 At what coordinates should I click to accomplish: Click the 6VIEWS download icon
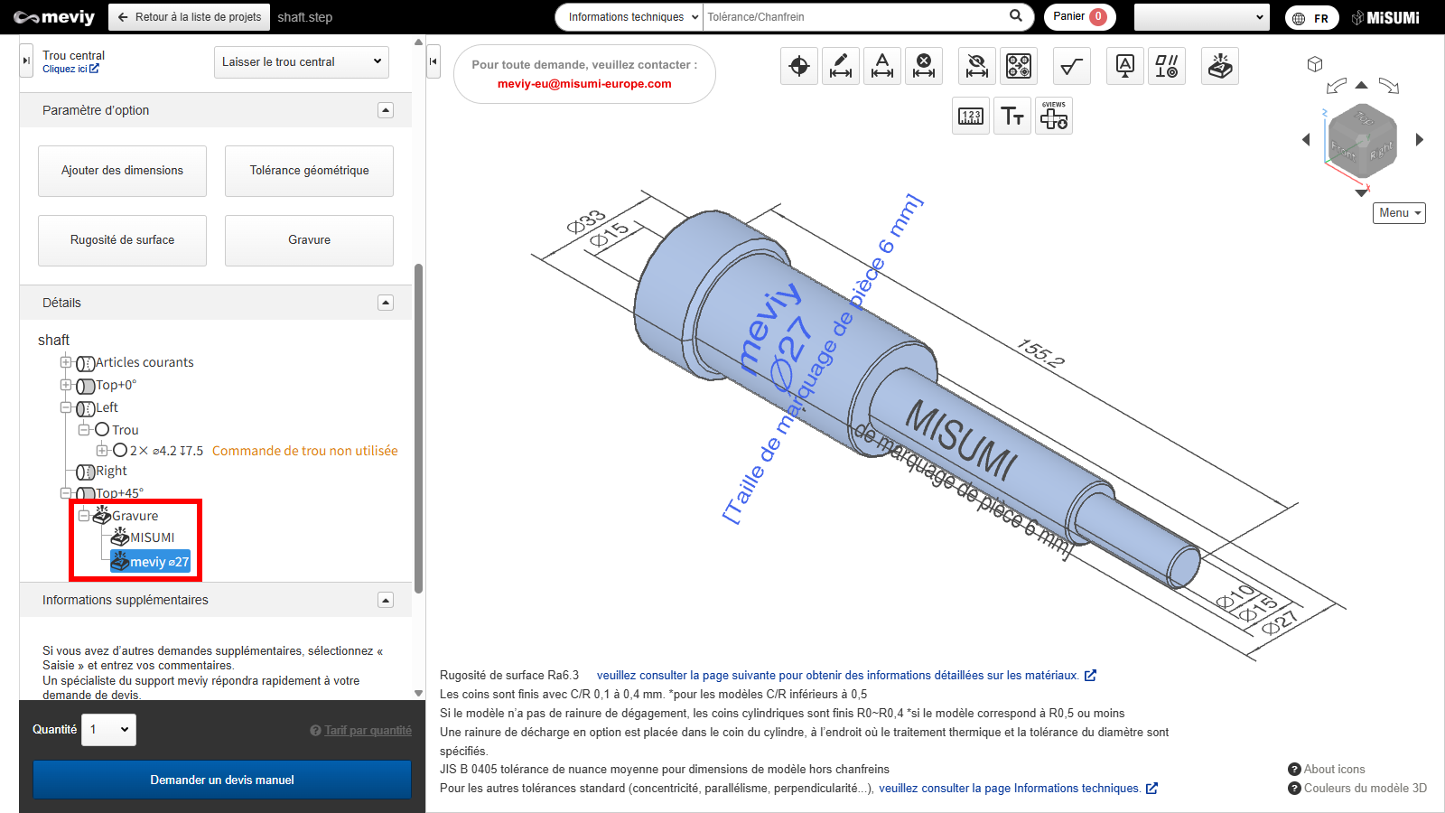coord(1054,117)
